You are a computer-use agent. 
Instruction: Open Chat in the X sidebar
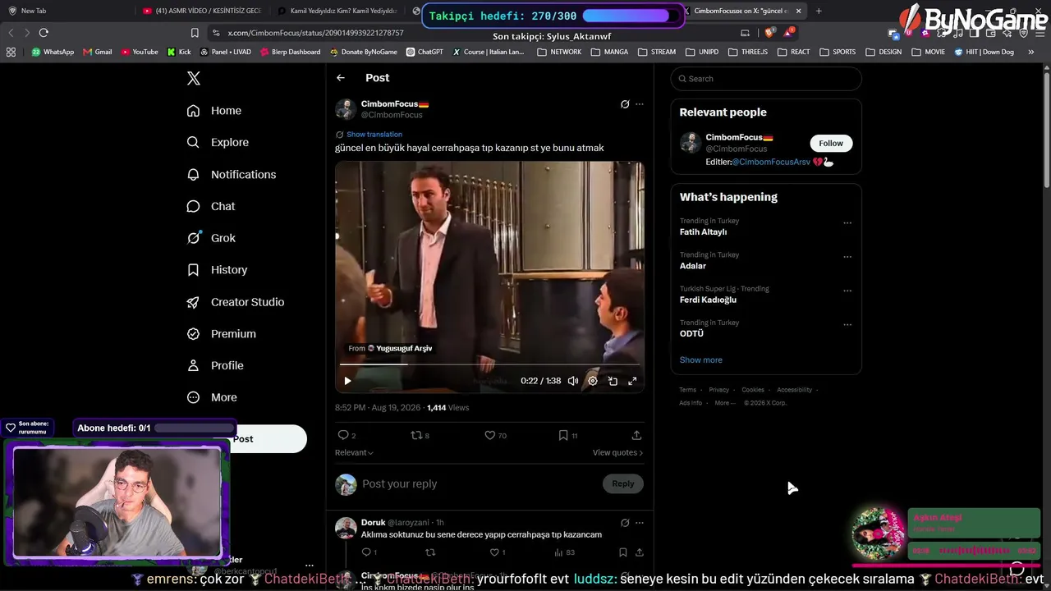[211, 207]
